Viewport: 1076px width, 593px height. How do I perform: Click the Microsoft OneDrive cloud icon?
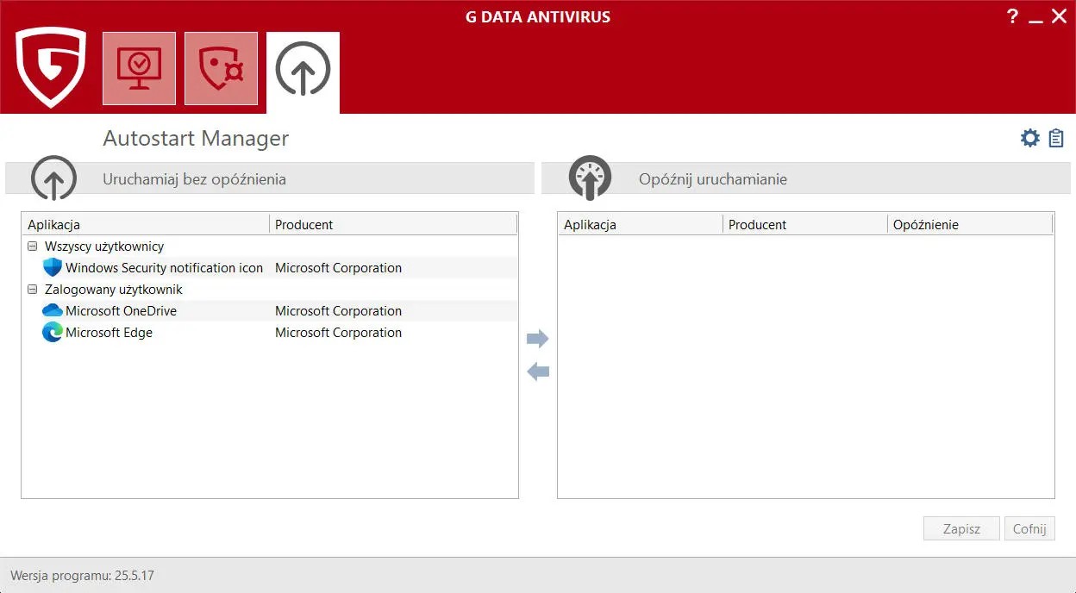pos(53,311)
